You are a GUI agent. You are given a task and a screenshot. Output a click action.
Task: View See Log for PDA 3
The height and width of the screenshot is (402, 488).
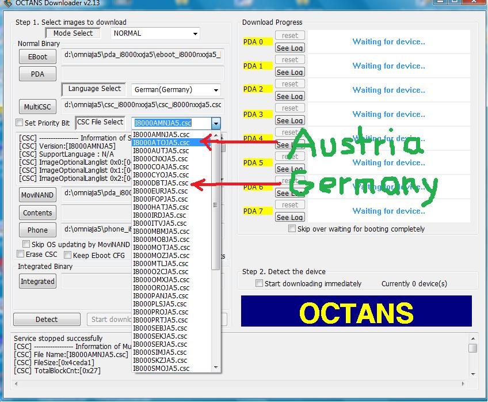pos(290,120)
